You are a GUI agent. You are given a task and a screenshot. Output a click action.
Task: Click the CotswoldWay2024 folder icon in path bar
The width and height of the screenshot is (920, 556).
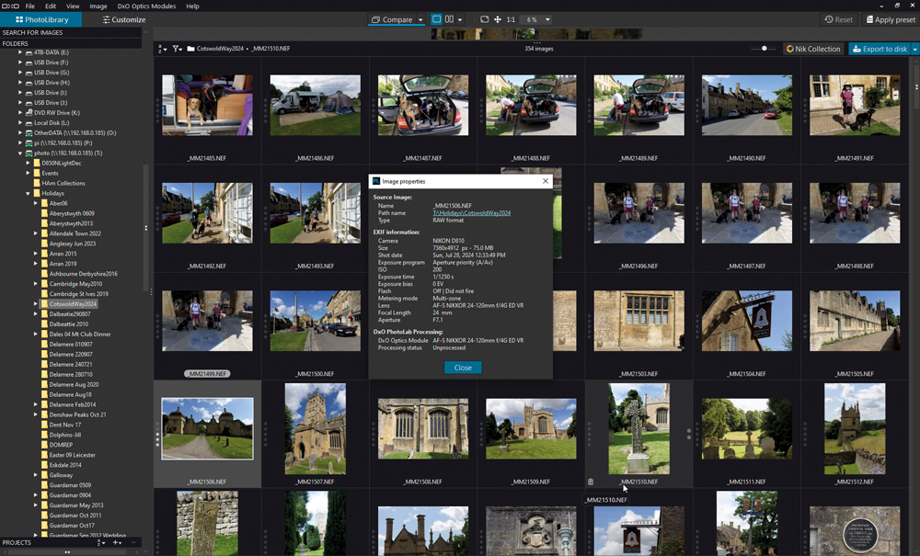(191, 49)
